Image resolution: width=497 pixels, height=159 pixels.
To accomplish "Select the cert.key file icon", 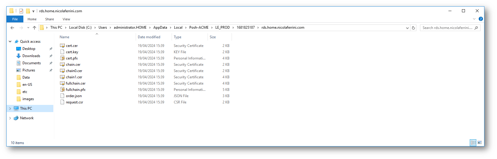I will pos(62,52).
